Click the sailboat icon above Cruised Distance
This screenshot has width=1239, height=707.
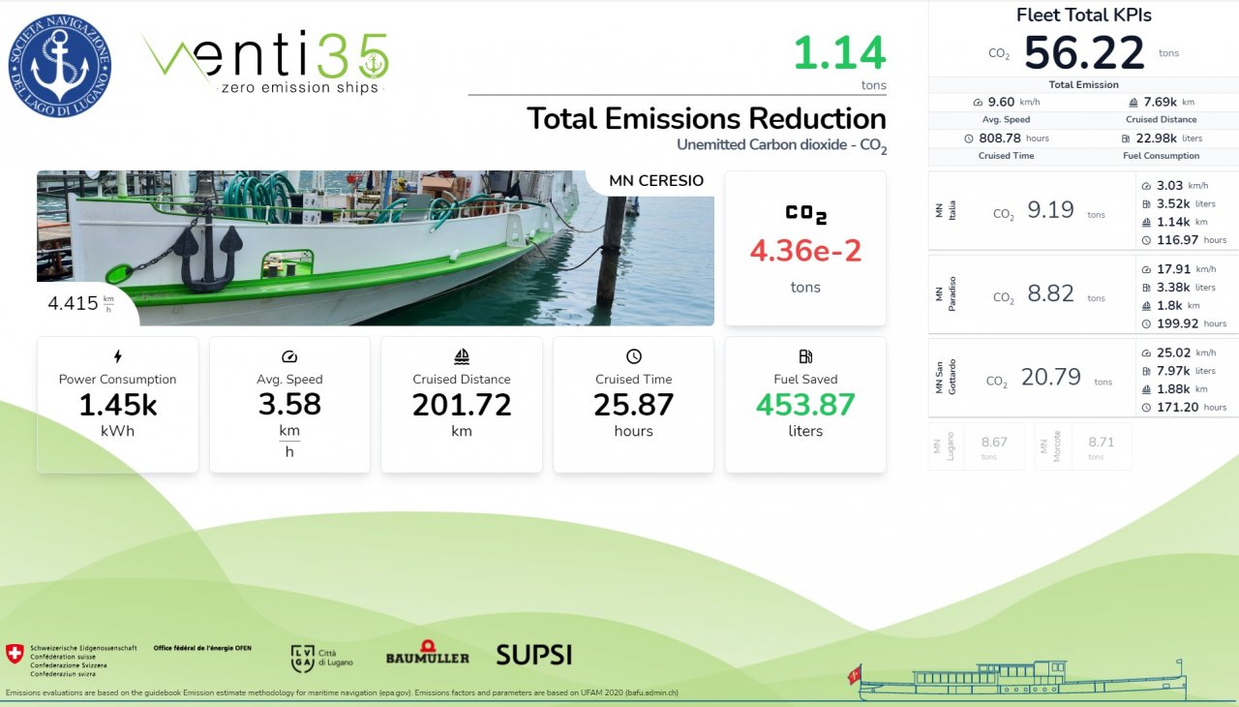(462, 356)
